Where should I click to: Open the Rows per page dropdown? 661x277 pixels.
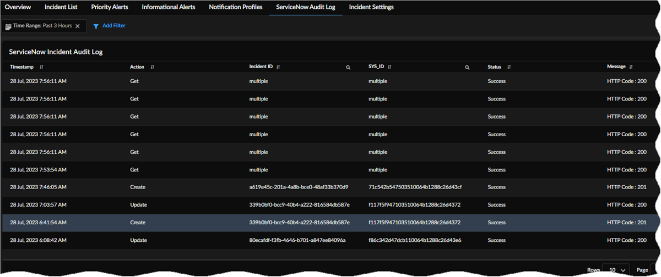[615, 270]
